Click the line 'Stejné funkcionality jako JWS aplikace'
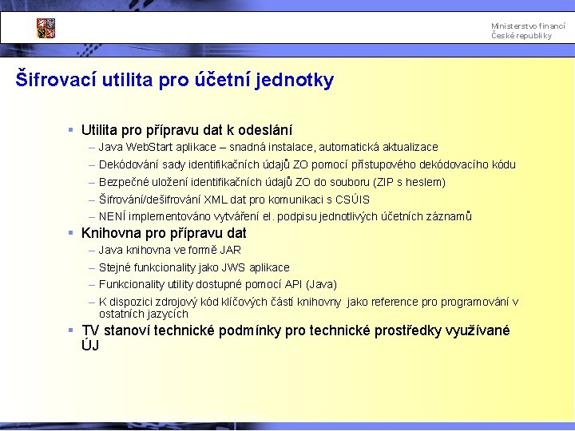The height and width of the screenshot is (431, 575). [194, 267]
